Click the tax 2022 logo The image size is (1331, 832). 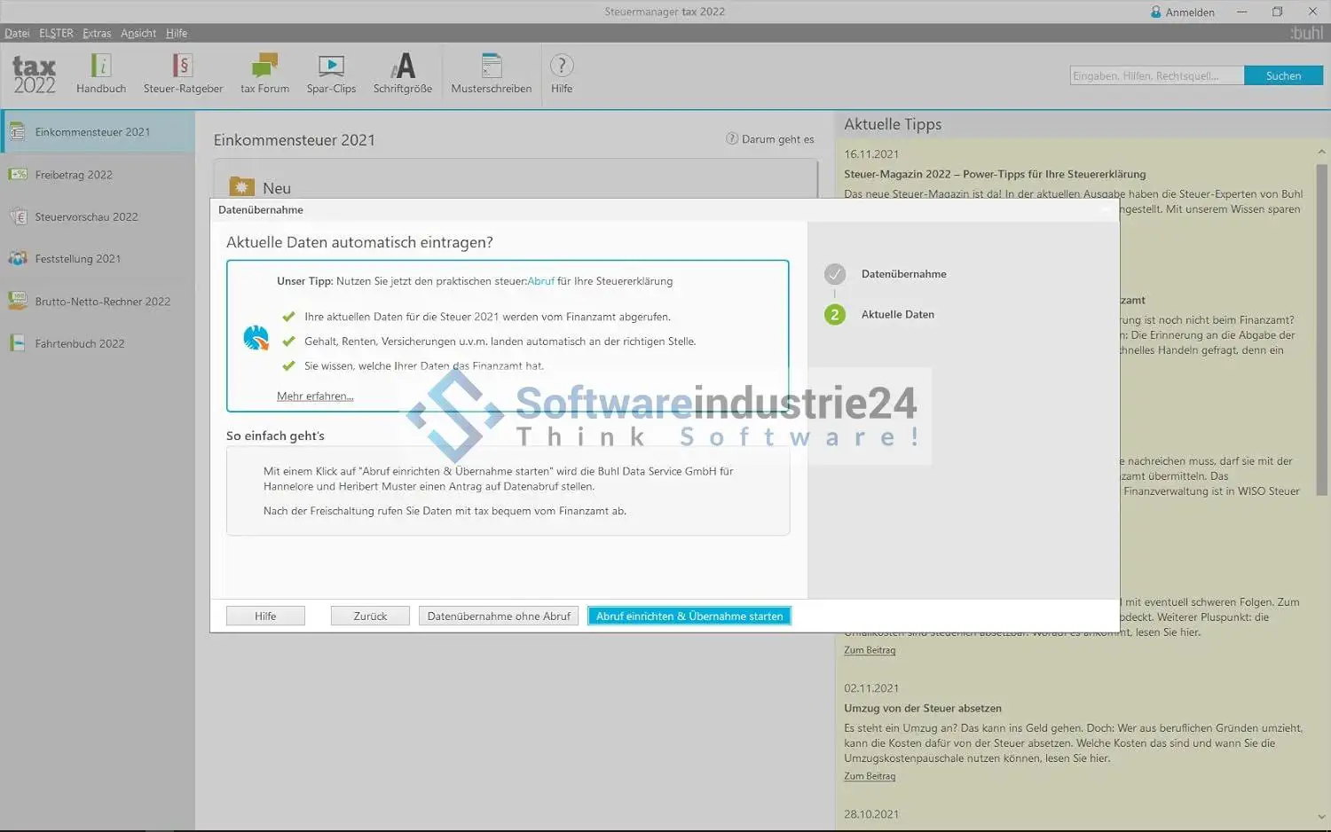34,75
